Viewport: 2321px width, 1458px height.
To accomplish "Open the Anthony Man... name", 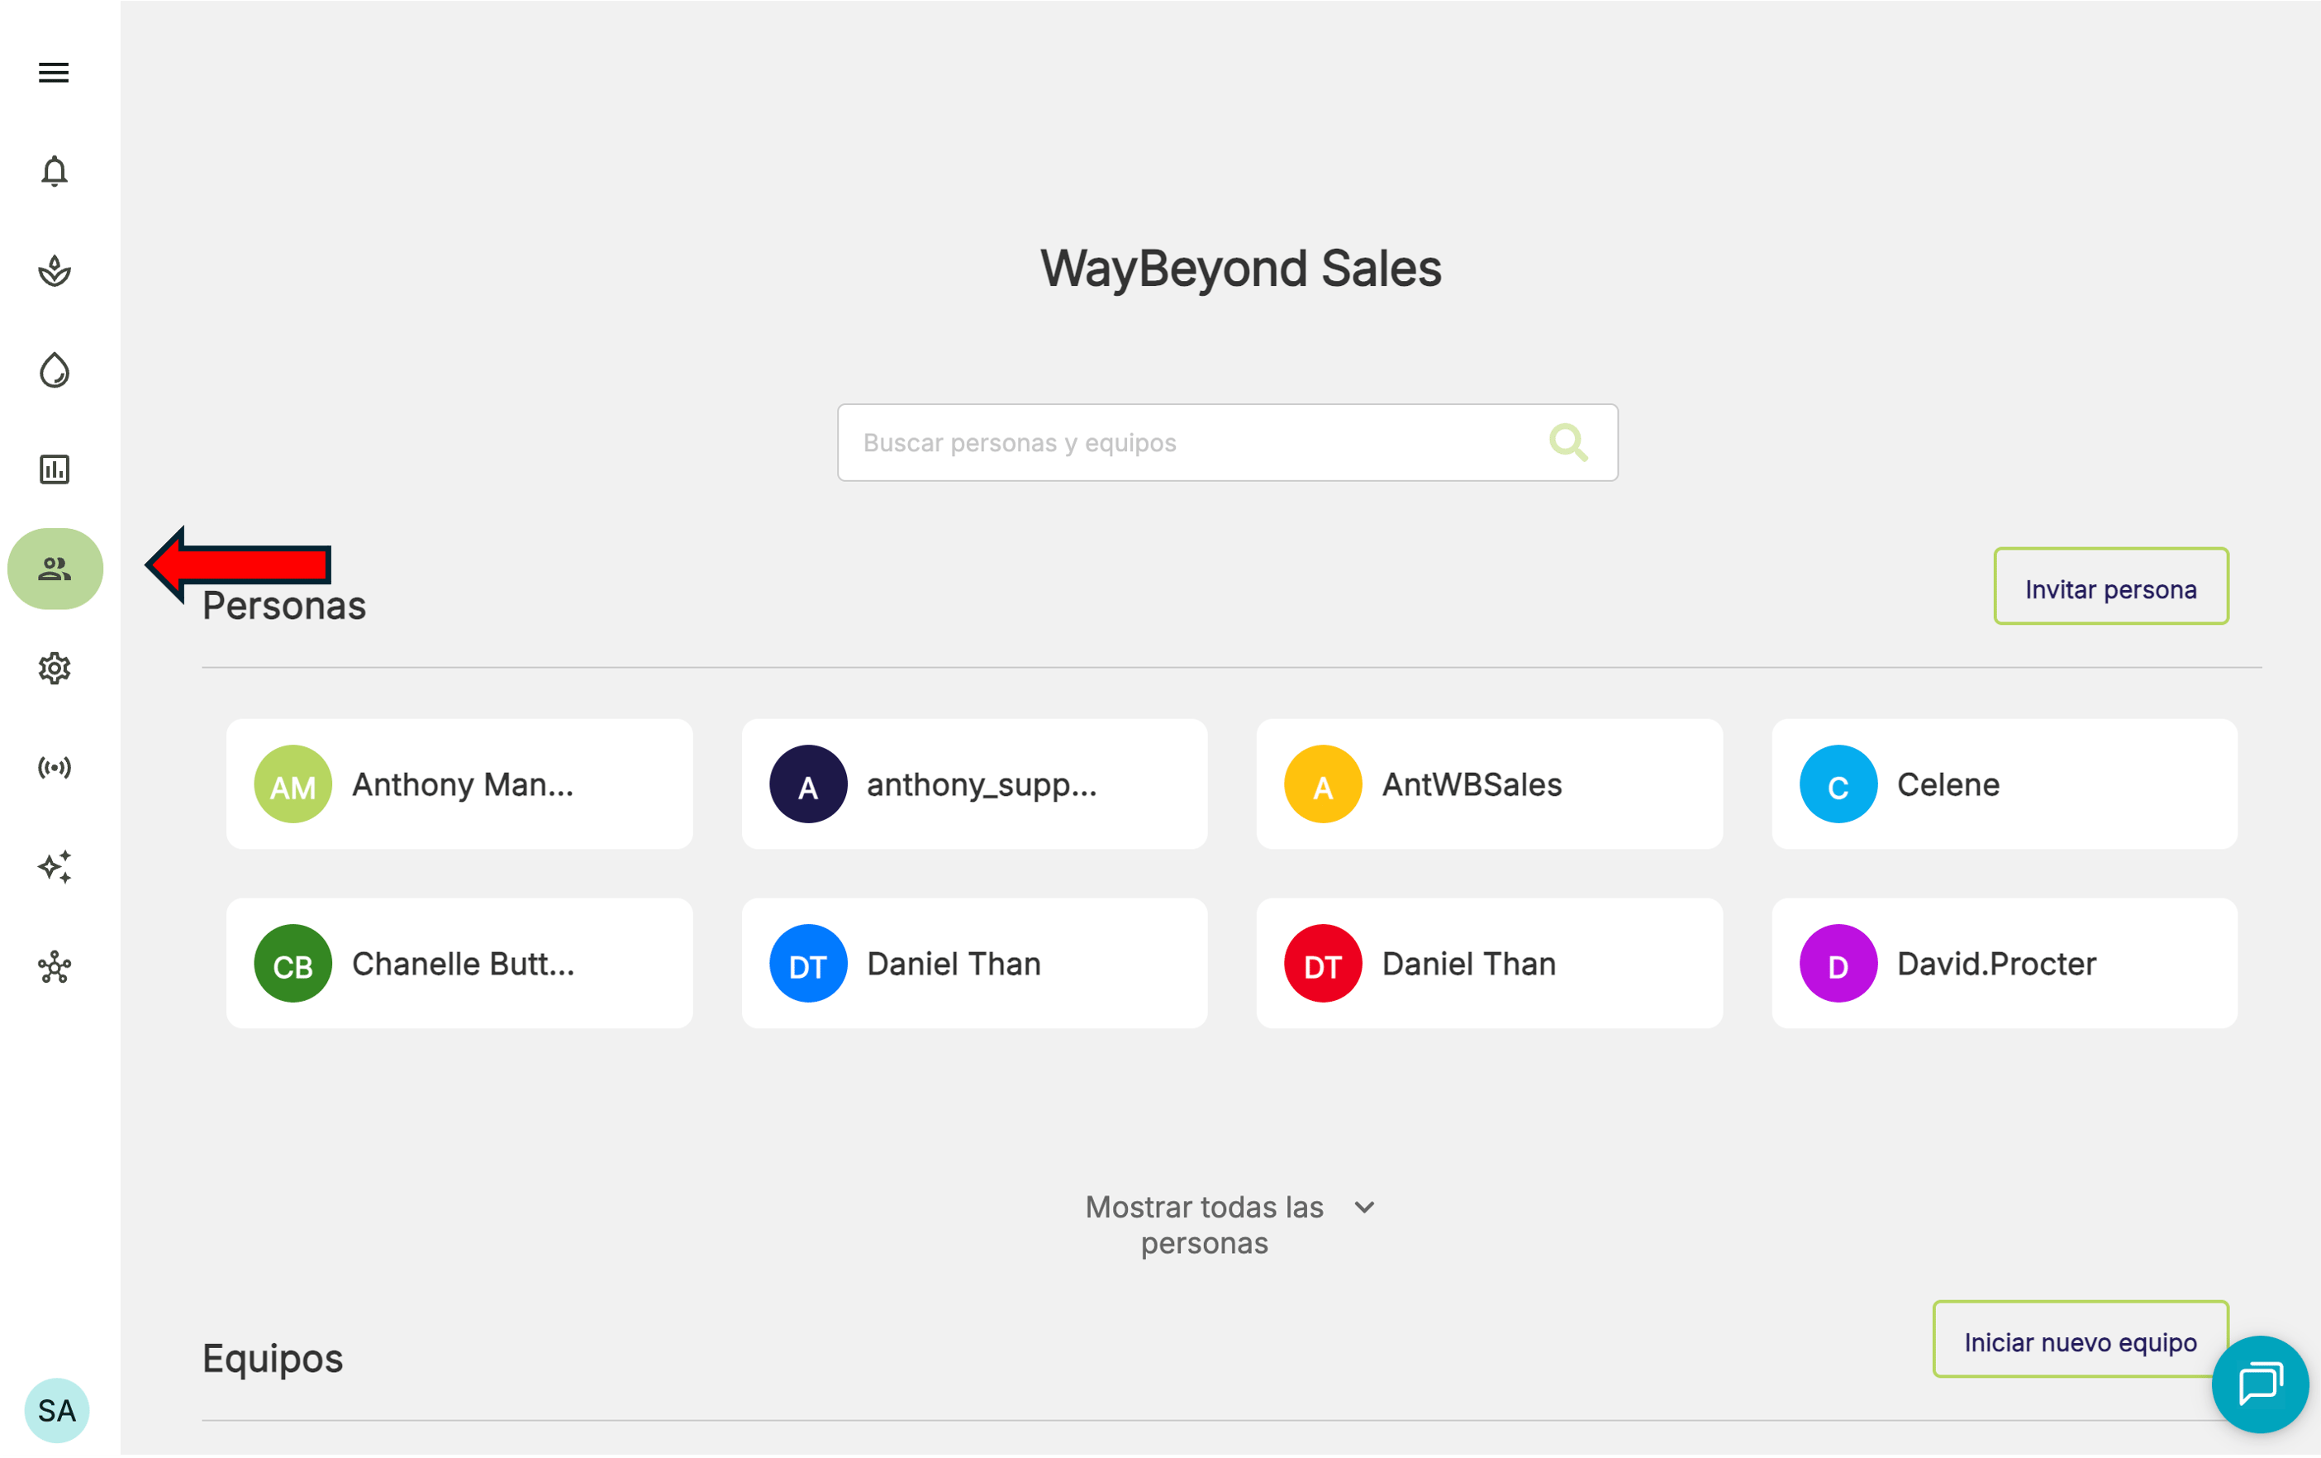I will tap(463, 785).
